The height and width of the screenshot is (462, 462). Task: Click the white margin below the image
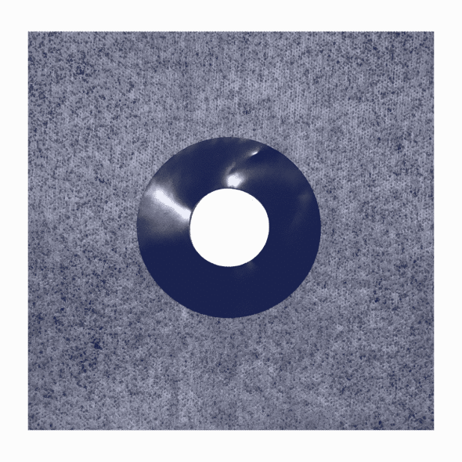231,446
